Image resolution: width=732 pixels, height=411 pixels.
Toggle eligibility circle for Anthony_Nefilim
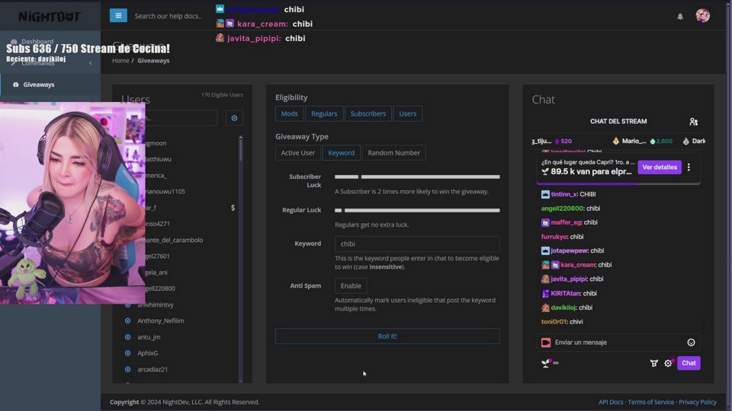point(128,321)
